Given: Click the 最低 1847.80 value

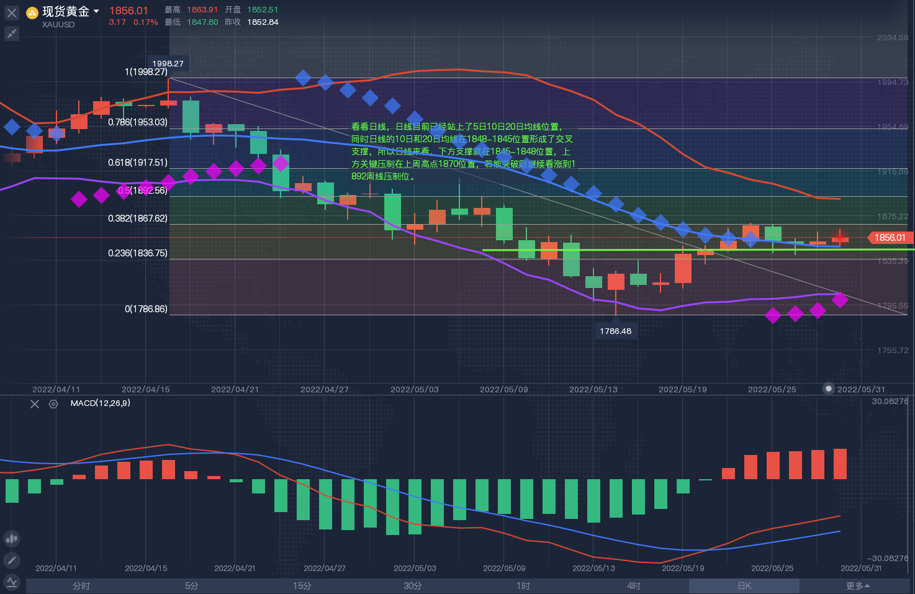Looking at the screenshot, I should pyautogui.click(x=202, y=22).
